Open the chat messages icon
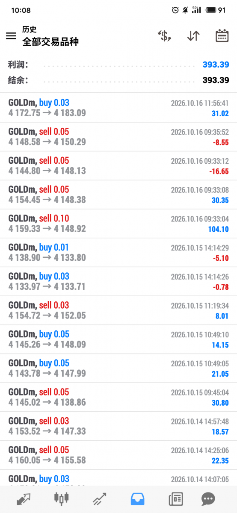This screenshot has height=513, width=237. (x=208, y=498)
